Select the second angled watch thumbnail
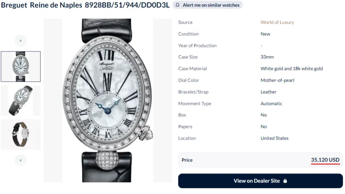The height and width of the screenshot is (194, 345). tap(21, 100)
